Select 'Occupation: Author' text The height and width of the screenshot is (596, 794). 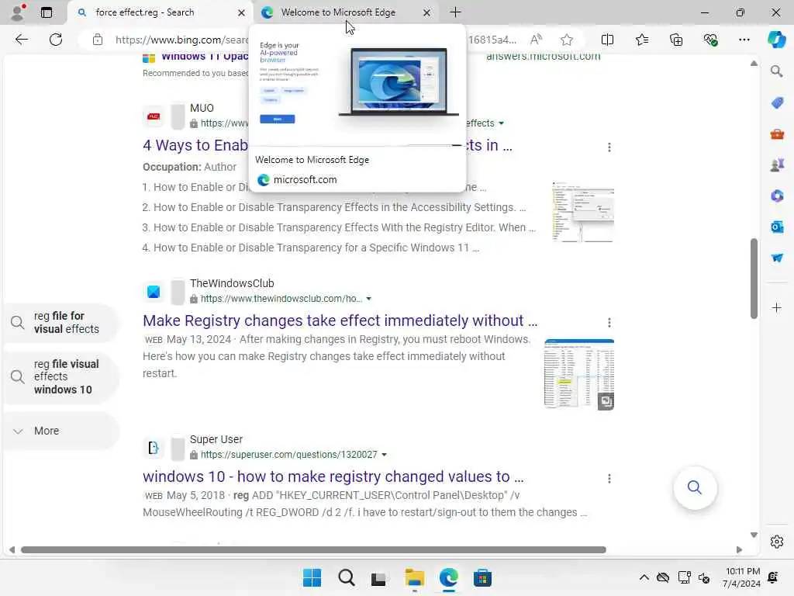(x=189, y=167)
